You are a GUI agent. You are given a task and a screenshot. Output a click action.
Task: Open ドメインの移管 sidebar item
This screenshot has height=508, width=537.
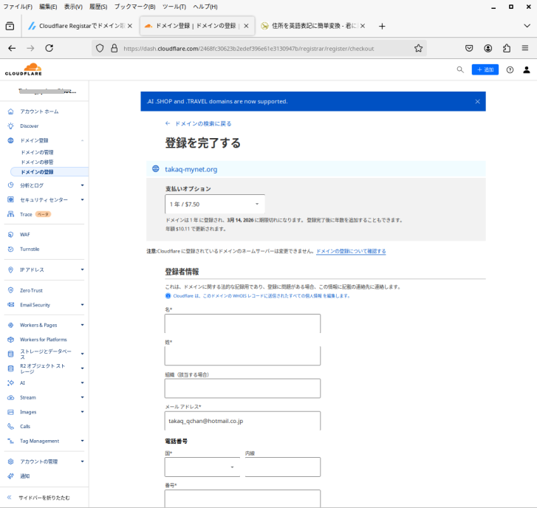pyautogui.click(x=38, y=162)
